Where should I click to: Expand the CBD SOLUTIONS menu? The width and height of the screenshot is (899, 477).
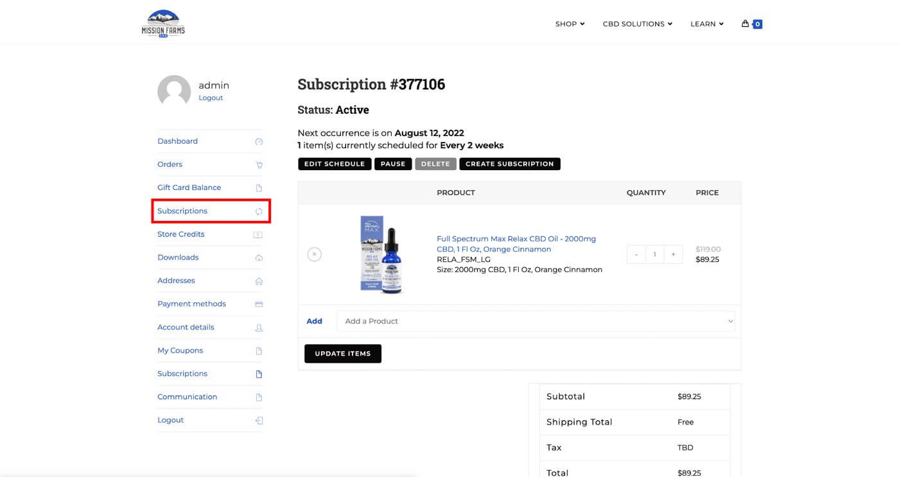click(637, 24)
